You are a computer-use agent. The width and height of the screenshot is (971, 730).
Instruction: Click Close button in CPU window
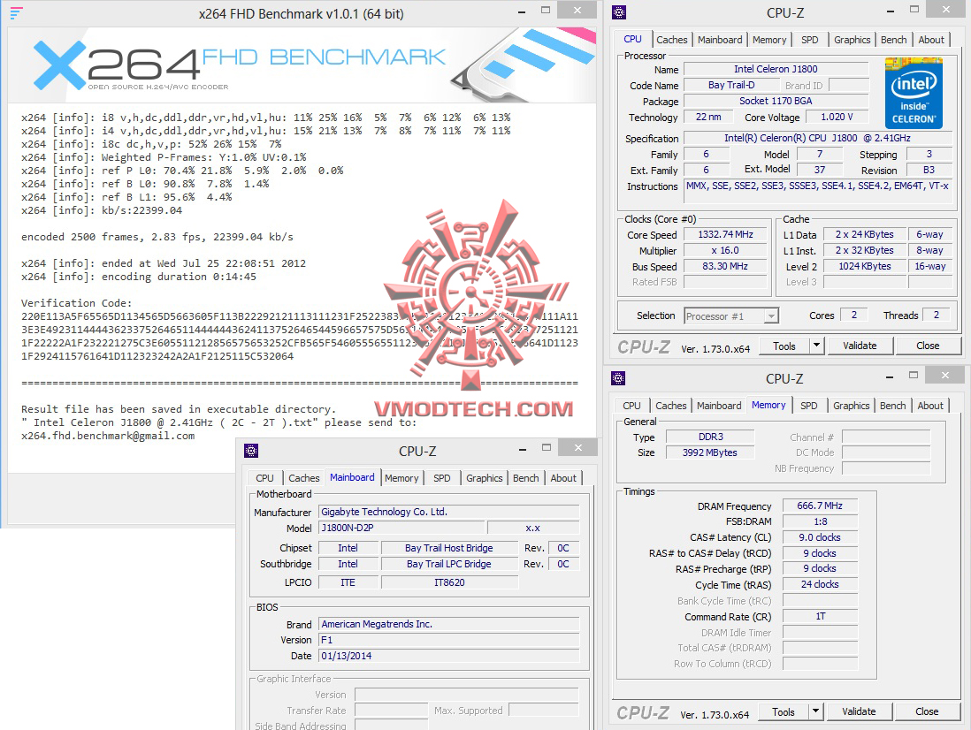pyautogui.click(x=928, y=346)
